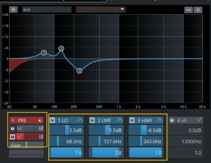Select EQ curve node 3
Screen dimensions: 211x163
tap(79, 71)
